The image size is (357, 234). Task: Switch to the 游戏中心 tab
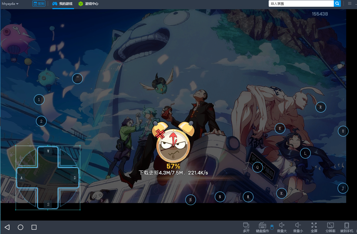(88, 4)
